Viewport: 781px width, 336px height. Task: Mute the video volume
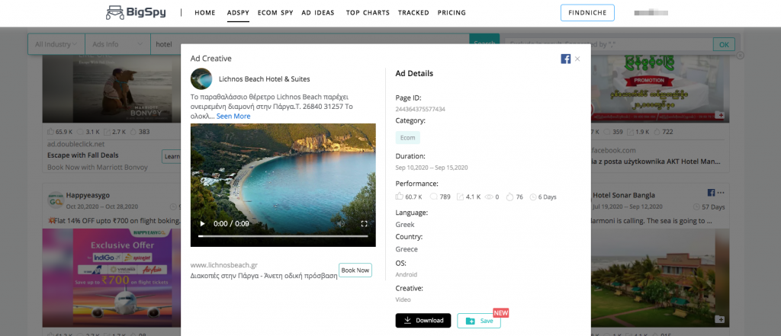pos(341,224)
